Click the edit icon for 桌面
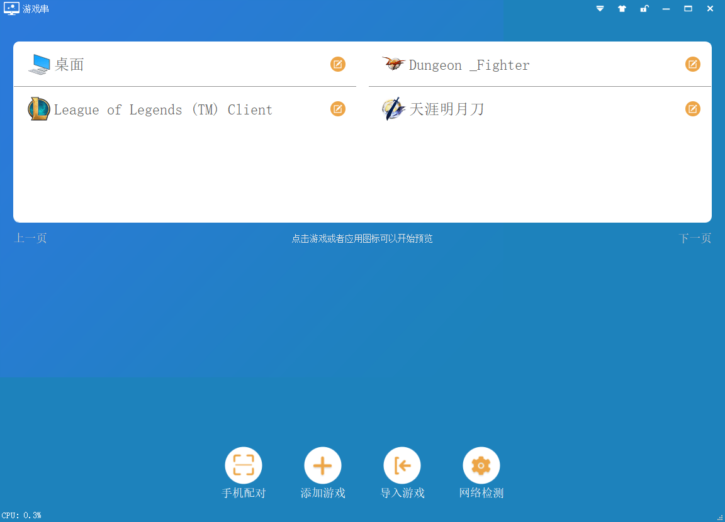Image resolution: width=725 pixels, height=522 pixels. (x=338, y=64)
